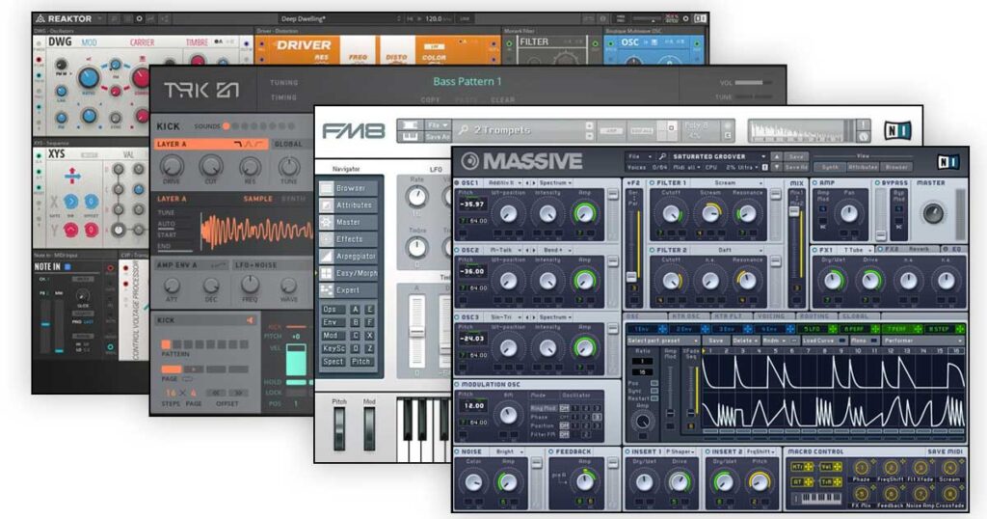The height and width of the screenshot is (519, 987).
Task: Click the 5LFO green handle icon in Massive
Action: (832, 329)
